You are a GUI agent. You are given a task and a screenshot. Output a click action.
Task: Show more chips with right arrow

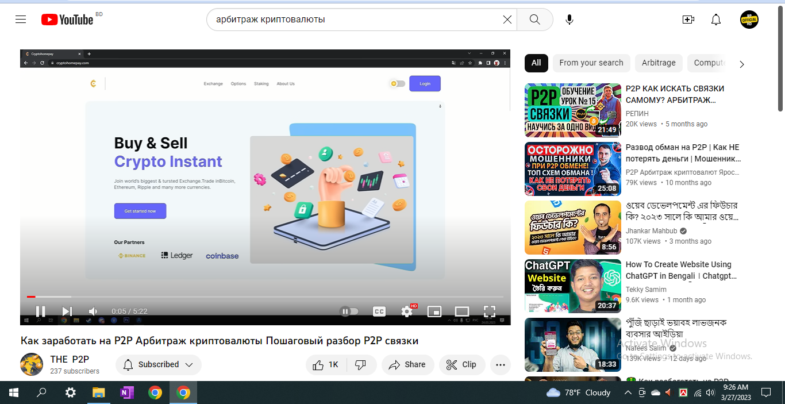pyautogui.click(x=741, y=64)
